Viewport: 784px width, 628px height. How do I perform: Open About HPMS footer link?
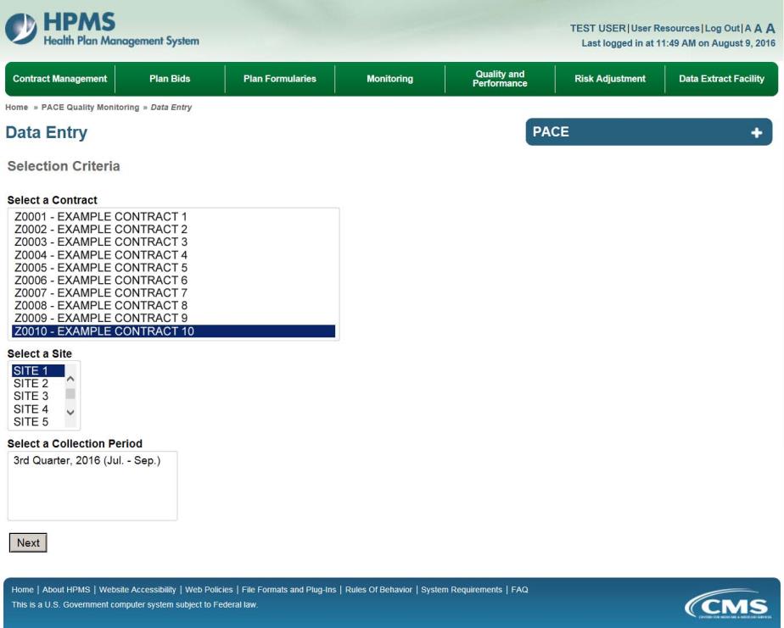(66, 590)
